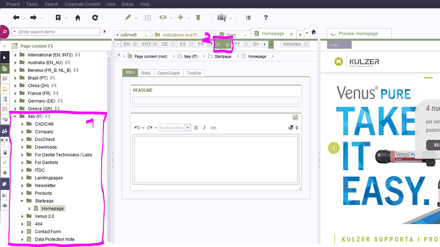This screenshot has height=247, width=440.
Task: Toggle the DE language circle indicator
Action: pos(173,44)
